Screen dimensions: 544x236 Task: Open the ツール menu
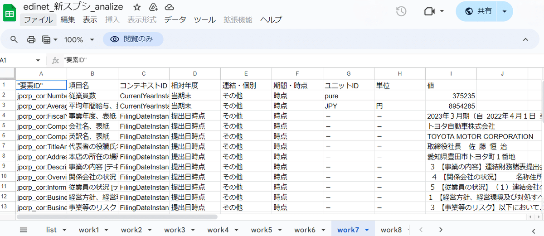(x=205, y=19)
